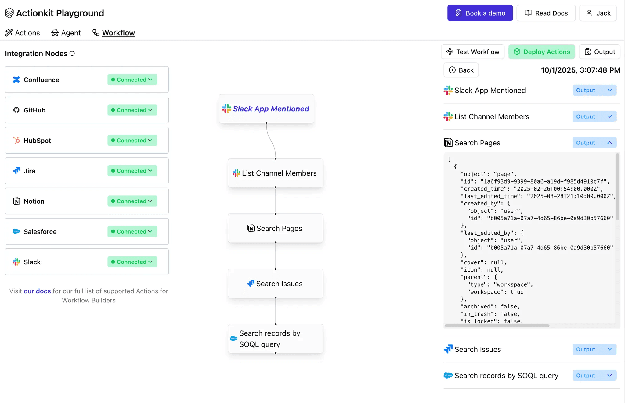Expand the List Channel Members output
This screenshot has height=403, width=625.
pyautogui.click(x=594, y=116)
